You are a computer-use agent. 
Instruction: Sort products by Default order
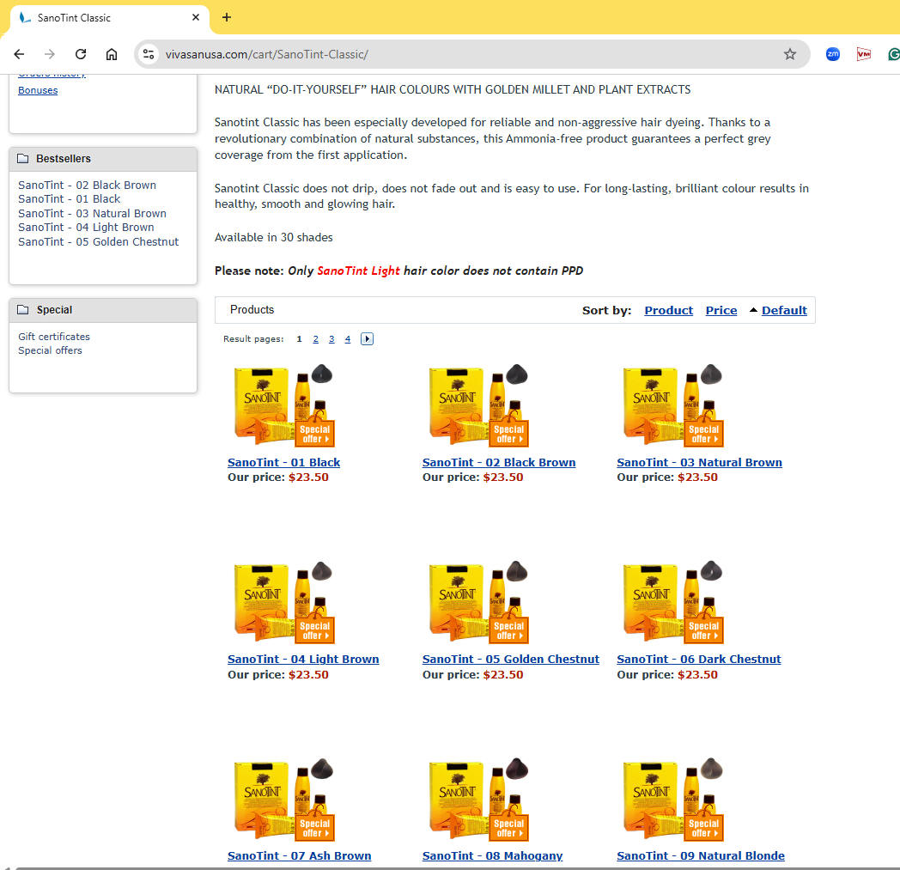coord(784,310)
